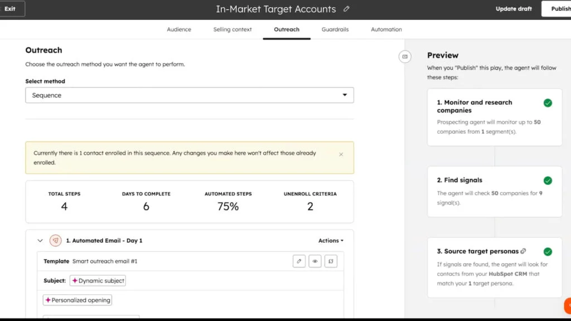Viewport: 571px width, 321px height.
Task: Select the Find signals preview card
Action: click(495, 192)
